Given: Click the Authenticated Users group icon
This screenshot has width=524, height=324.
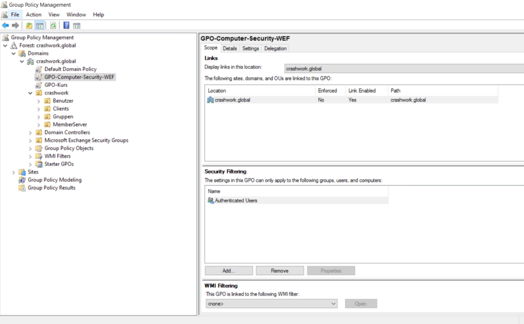Looking at the screenshot, I should 210,201.
